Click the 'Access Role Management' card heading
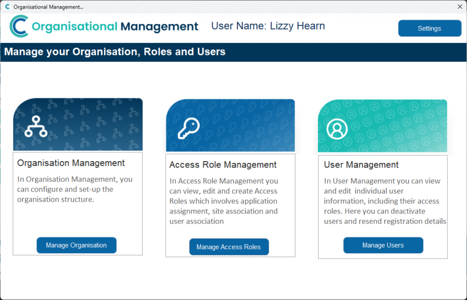Screen dimensions: 467x300 click(223, 165)
